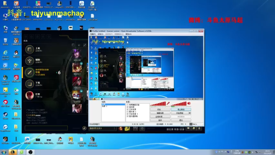Click the mid lane role filter icon
This screenshot has height=155, width=275.
pyautogui.click(x=85, y=45)
